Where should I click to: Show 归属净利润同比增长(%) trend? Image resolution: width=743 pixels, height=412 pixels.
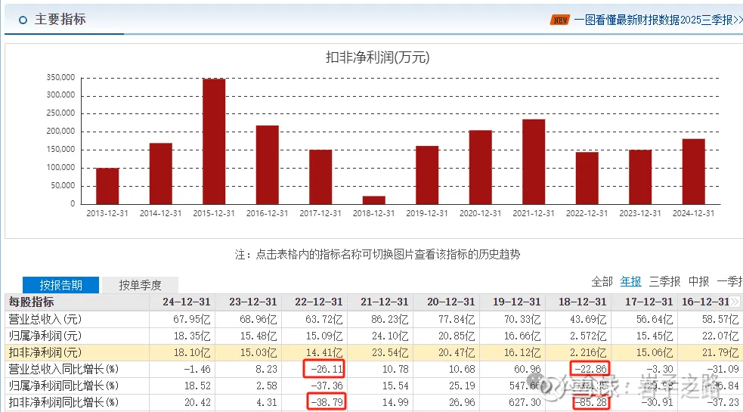pyautogui.click(x=63, y=386)
